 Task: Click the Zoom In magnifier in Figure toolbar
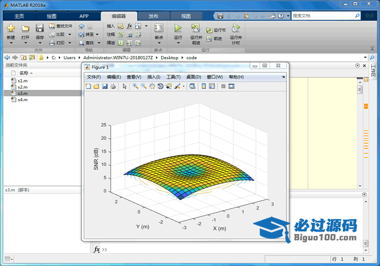tap(136, 86)
